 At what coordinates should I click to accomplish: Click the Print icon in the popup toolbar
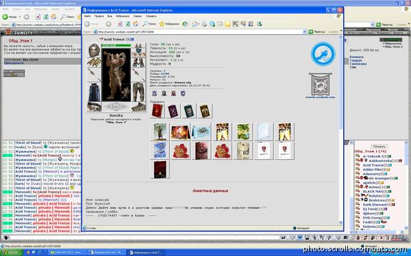[204, 24]
